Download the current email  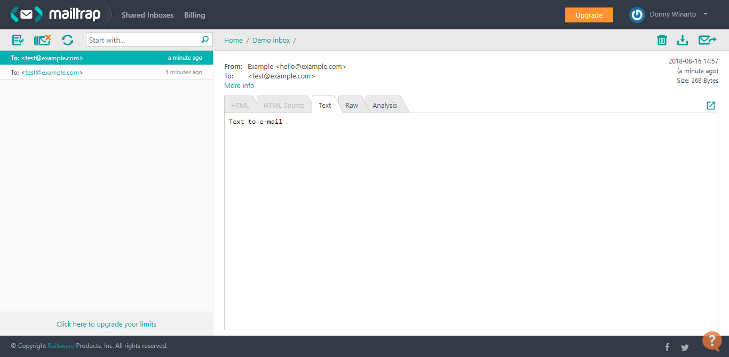tap(683, 39)
